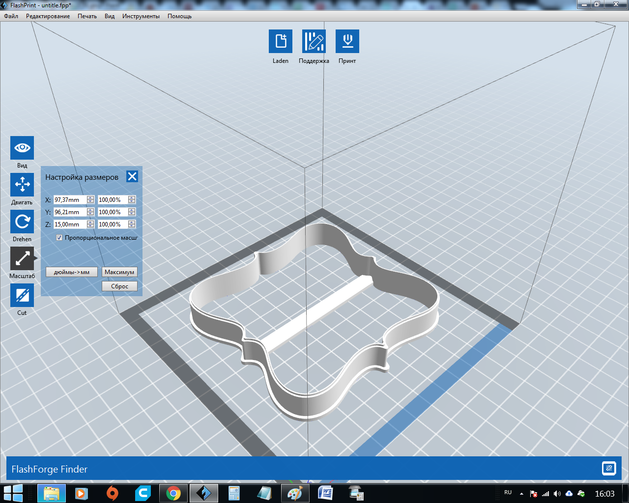Open the Инструменты menu
Screen dimensions: 629x503
(x=141, y=16)
